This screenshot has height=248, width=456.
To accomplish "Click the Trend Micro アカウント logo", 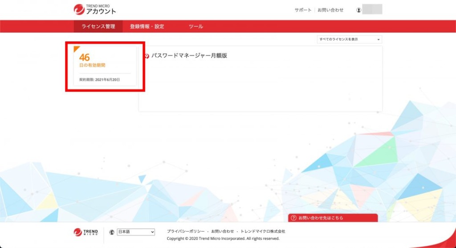I will (x=95, y=10).
